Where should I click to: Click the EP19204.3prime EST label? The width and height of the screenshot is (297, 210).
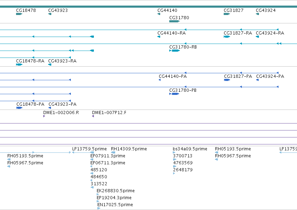114,198
